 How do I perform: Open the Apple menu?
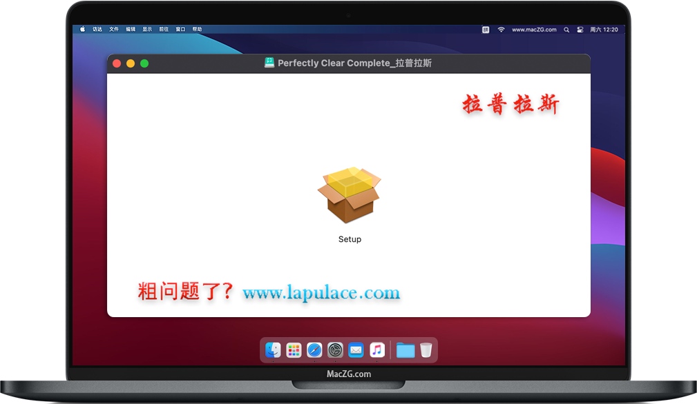pyautogui.click(x=82, y=30)
